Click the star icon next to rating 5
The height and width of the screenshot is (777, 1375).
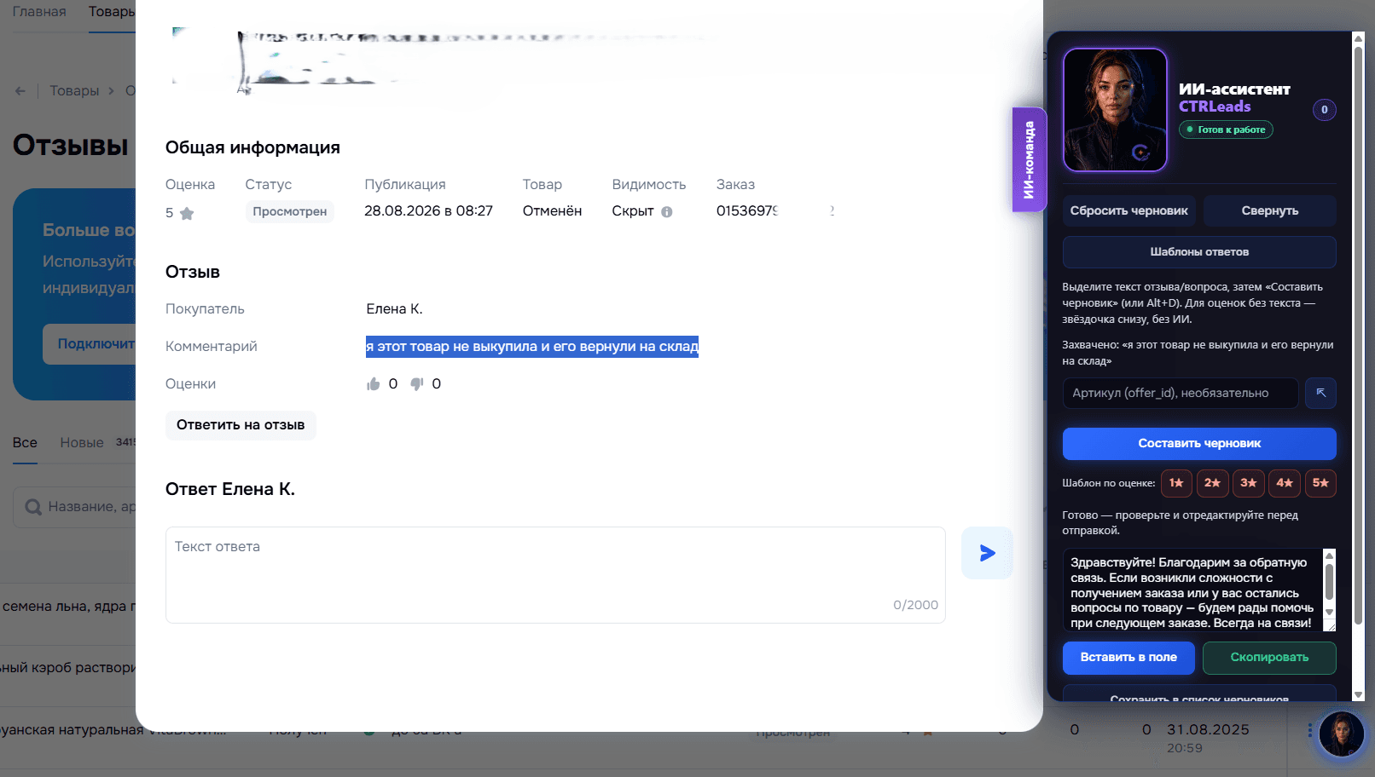(187, 213)
